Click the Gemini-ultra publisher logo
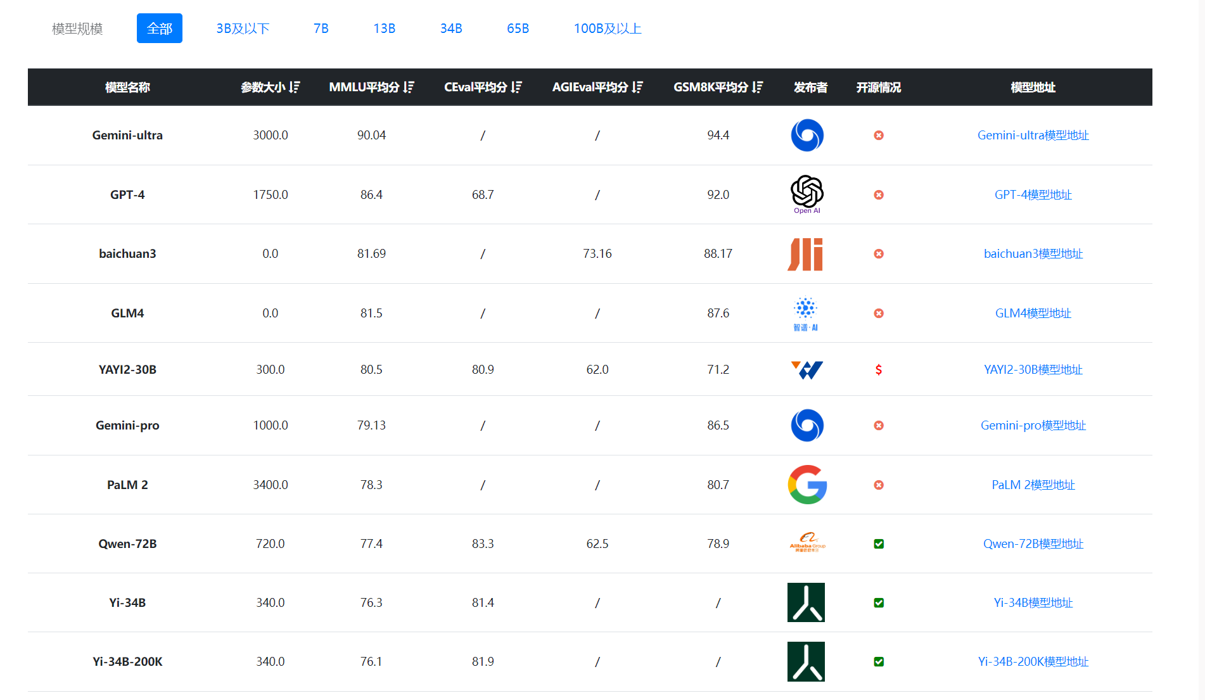 (807, 135)
